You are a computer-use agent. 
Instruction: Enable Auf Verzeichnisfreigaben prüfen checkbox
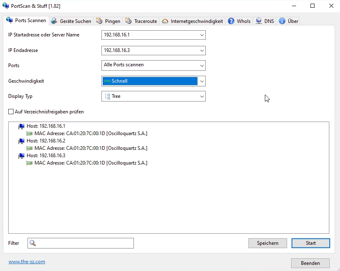point(11,112)
